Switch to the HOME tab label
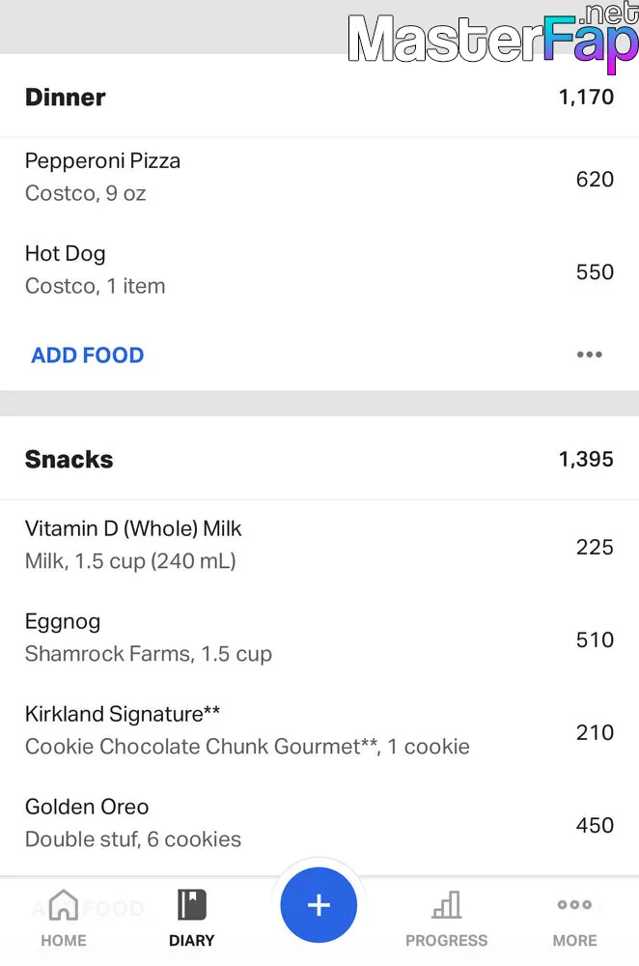Screen dimensions: 639x966 (64, 941)
